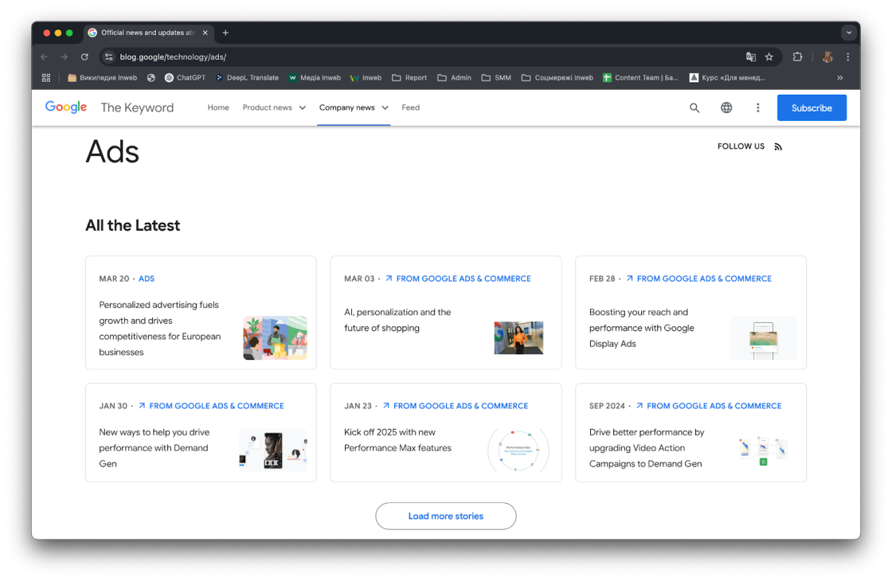Read 'Drive better performance by upgrading Video Action'
This screenshot has height=581, width=892.
[647, 448]
